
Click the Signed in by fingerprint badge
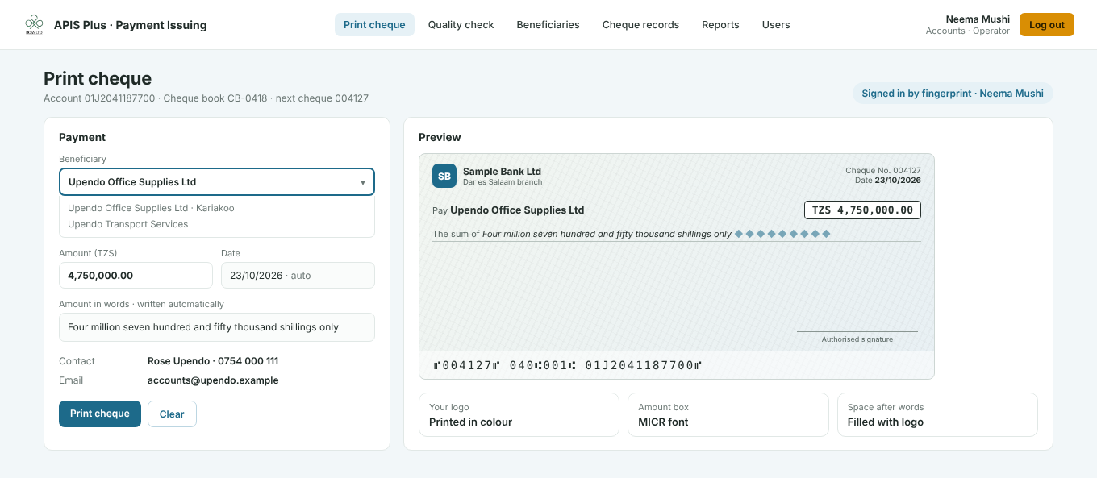click(953, 94)
